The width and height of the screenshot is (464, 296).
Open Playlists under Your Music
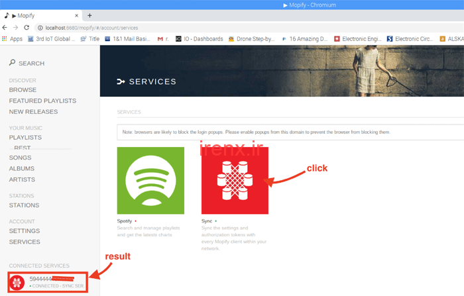(x=25, y=137)
